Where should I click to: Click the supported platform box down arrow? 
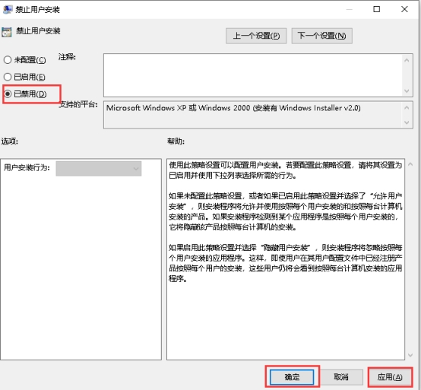coord(407,122)
